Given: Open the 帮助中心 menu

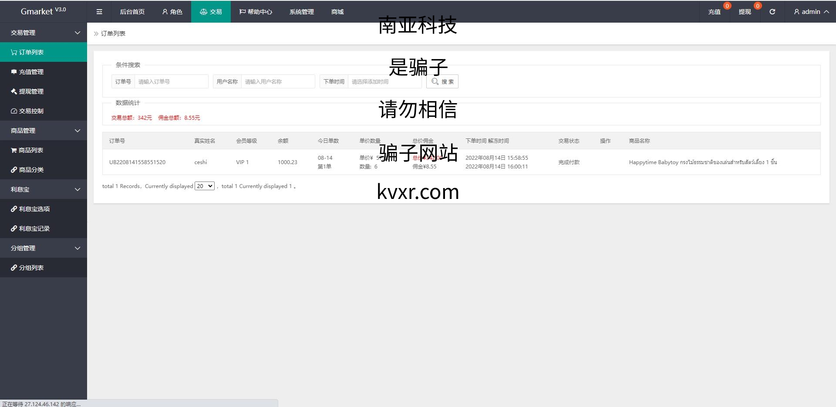Looking at the screenshot, I should coord(256,12).
